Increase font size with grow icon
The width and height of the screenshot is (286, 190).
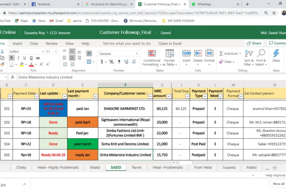click(x=42, y=64)
